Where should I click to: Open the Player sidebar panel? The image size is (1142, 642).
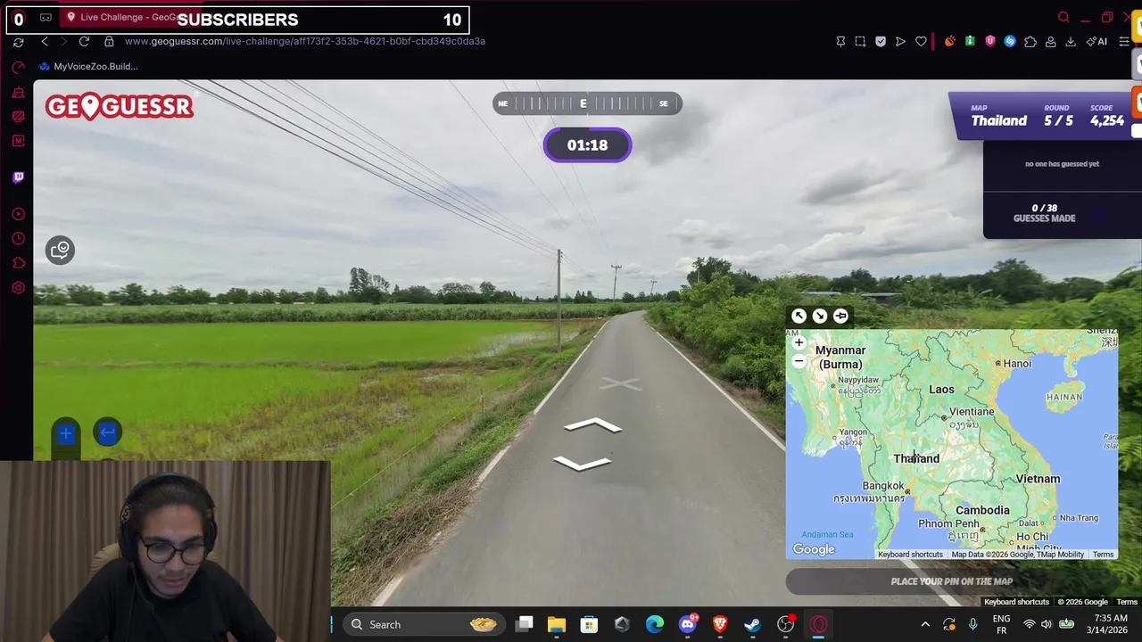18,214
